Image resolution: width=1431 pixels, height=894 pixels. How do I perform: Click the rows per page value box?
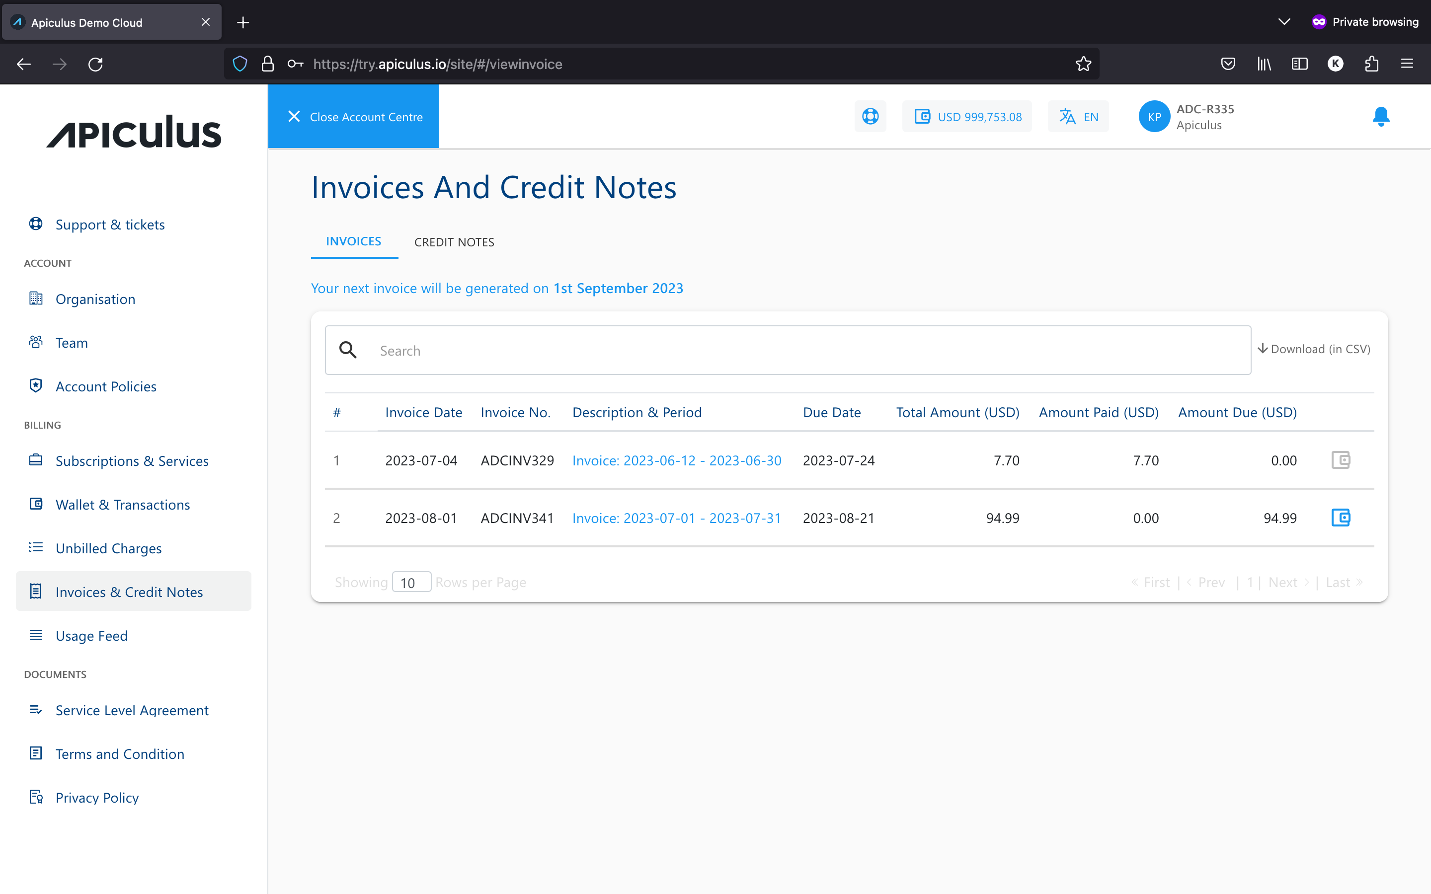click(411, 582)
